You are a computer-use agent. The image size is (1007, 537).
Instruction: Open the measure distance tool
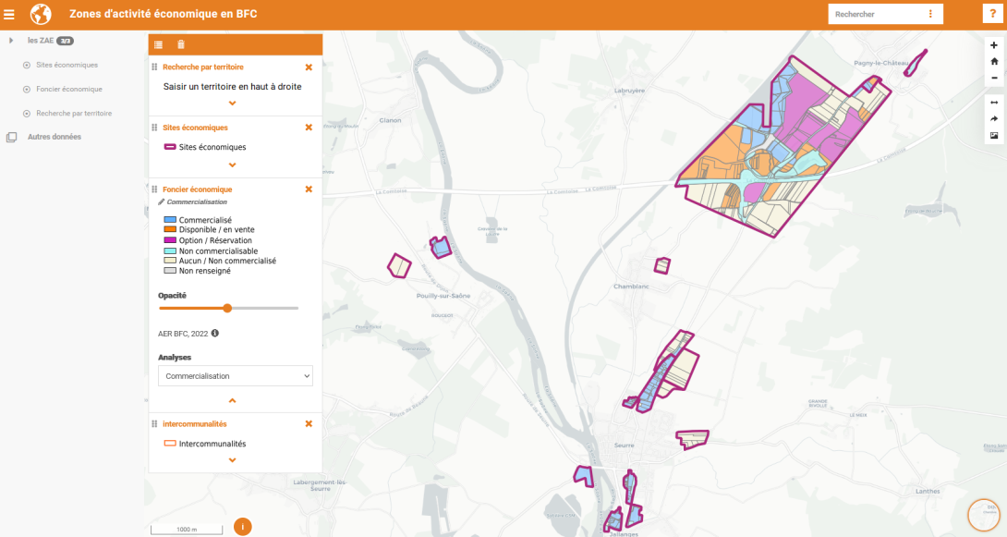[x=994, y=103]
